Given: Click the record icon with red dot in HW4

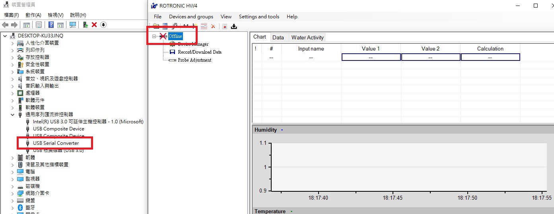Looking at the screenshot, I should coord(225,27).
